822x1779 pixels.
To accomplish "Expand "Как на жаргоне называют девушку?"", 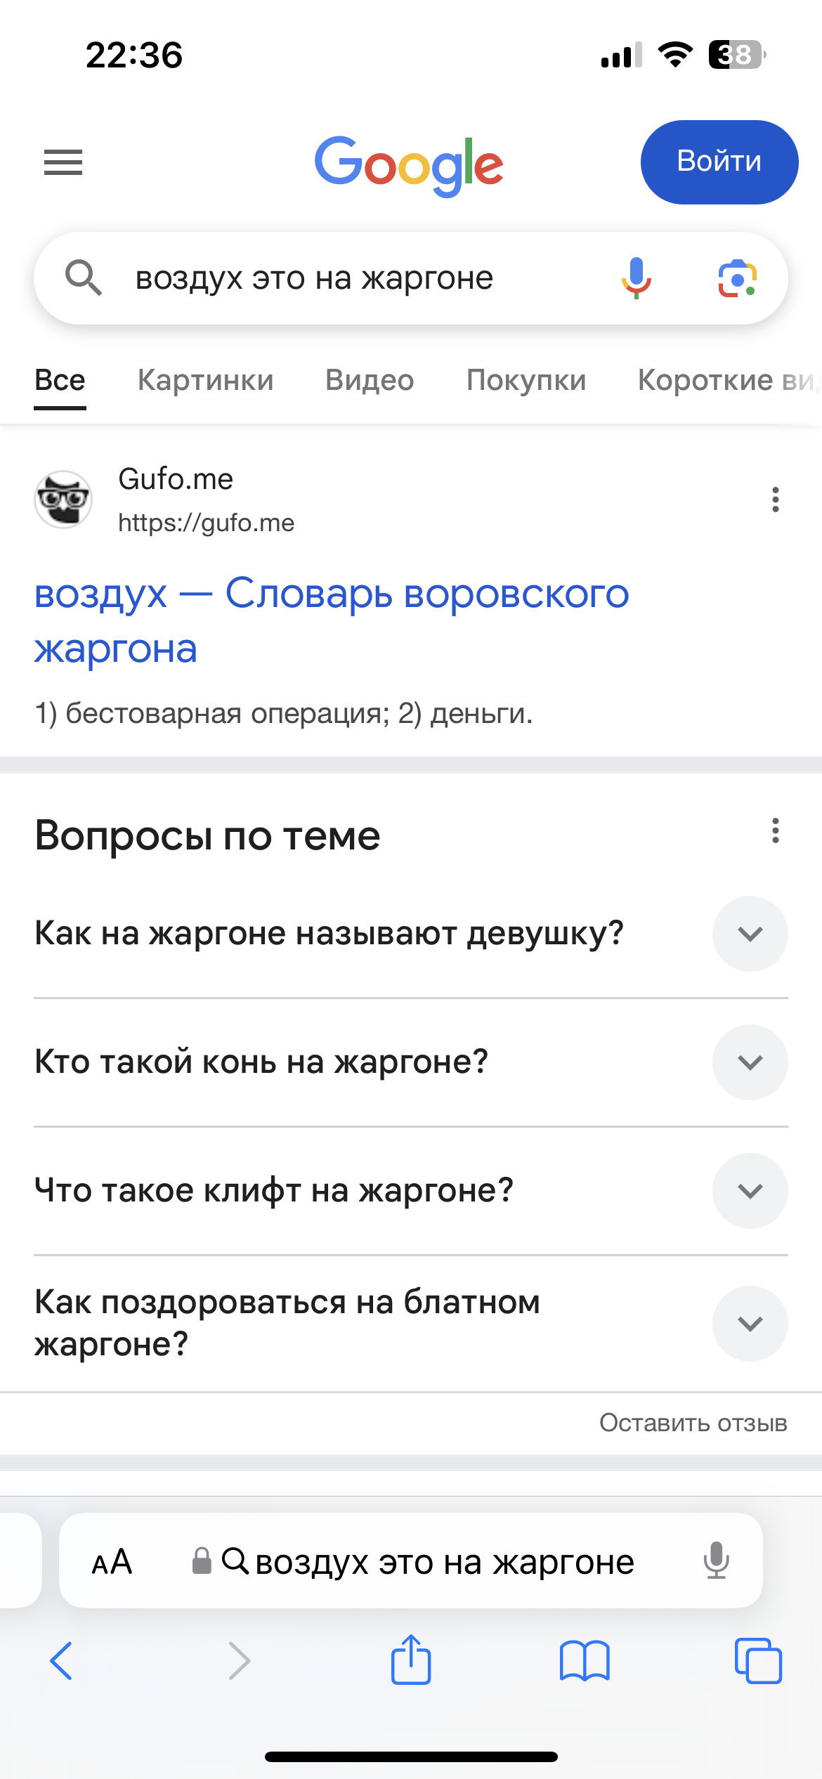I will 750,934.
